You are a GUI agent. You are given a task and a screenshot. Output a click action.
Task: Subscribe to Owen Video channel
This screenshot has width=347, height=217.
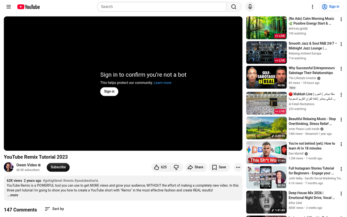coord(58,167)
